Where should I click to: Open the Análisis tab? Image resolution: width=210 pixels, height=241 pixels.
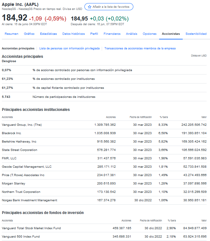[132, 34]
